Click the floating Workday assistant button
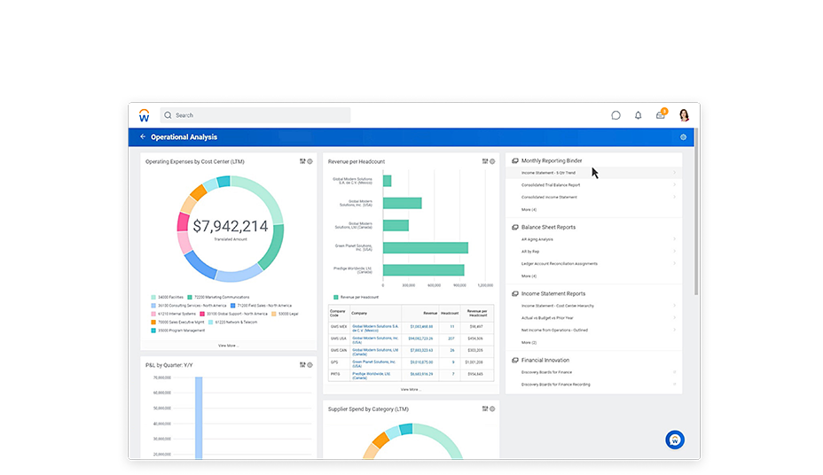This screenshot has width=823, height=475. [675, 440]
